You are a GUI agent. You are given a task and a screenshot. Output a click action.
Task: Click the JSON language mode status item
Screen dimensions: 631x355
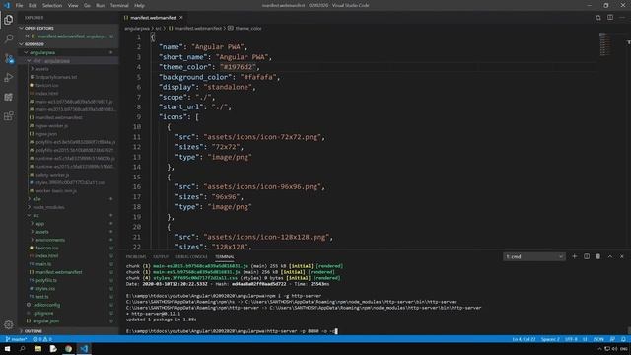(x=598, y=339)
